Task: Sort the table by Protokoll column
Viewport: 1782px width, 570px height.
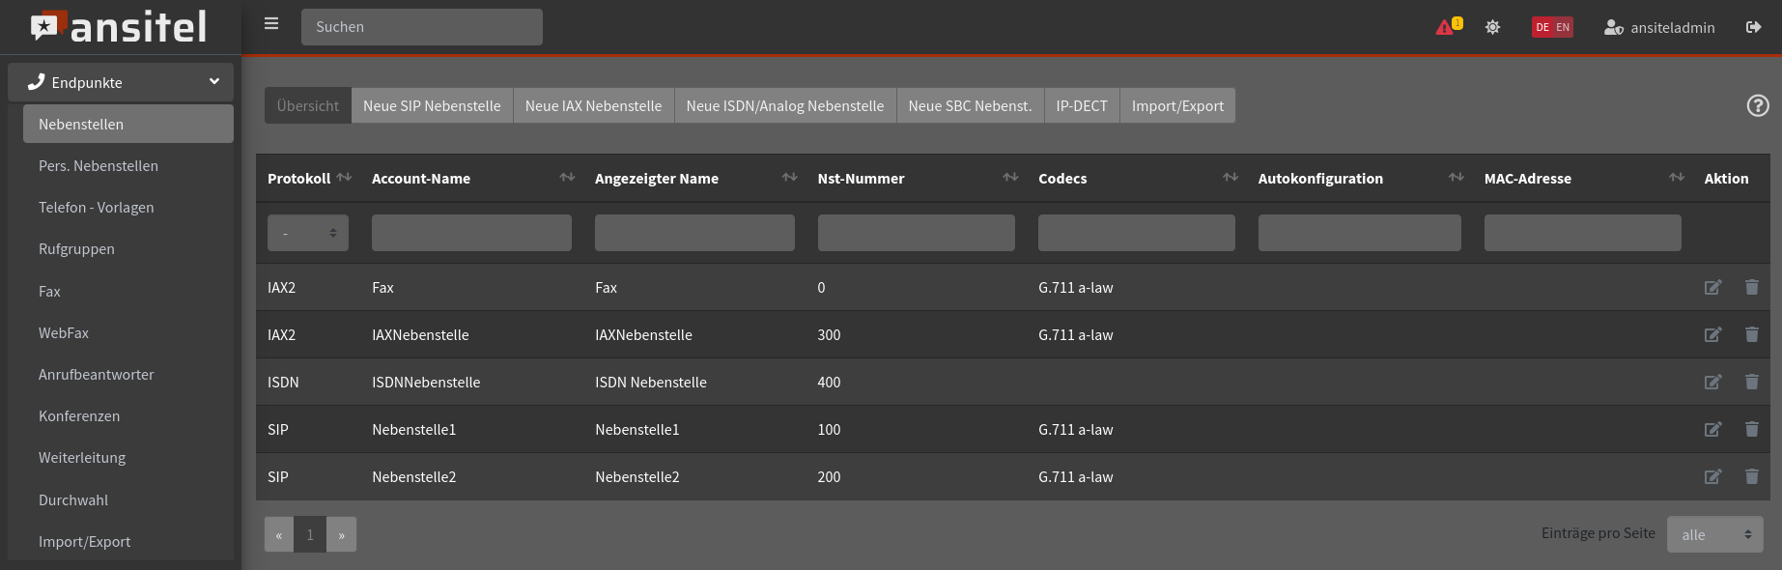Action: pyautogui.click(x=344, y=178)
